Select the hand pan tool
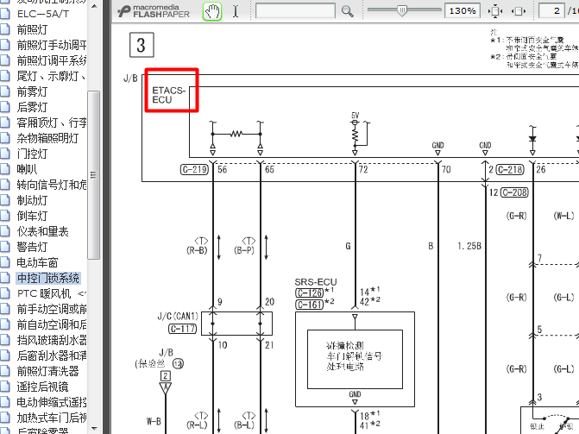The height and width of the screenshot is (434, 579). pyautogui.click(x=212, y=11)
